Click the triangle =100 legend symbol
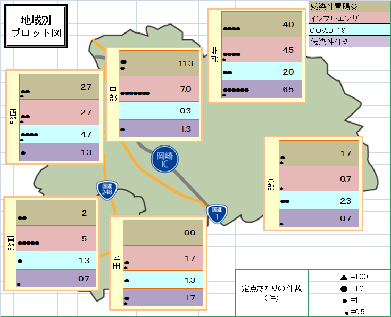 (344, 277)
